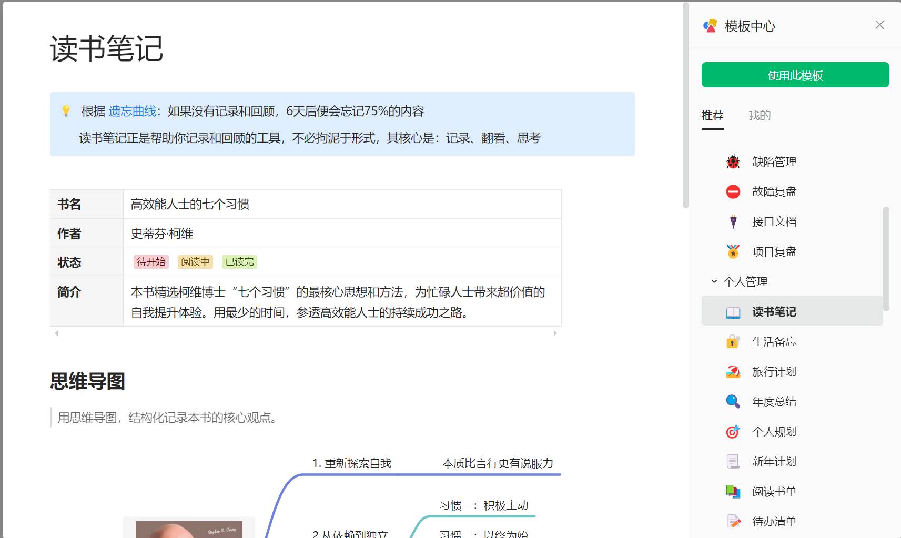
Task: Switch to the 我的 tab
Action: point(760,115)
